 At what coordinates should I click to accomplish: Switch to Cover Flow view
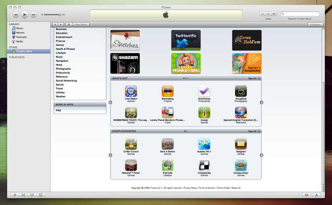(274, 14)
